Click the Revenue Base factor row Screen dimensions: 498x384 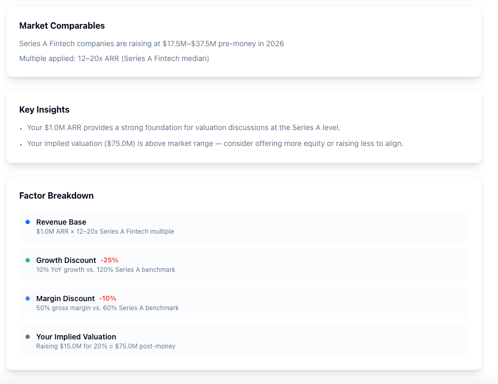243,226
